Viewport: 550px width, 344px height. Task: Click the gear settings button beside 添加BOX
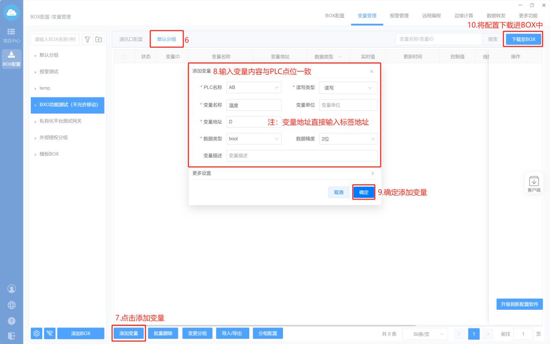pos(36,333)
